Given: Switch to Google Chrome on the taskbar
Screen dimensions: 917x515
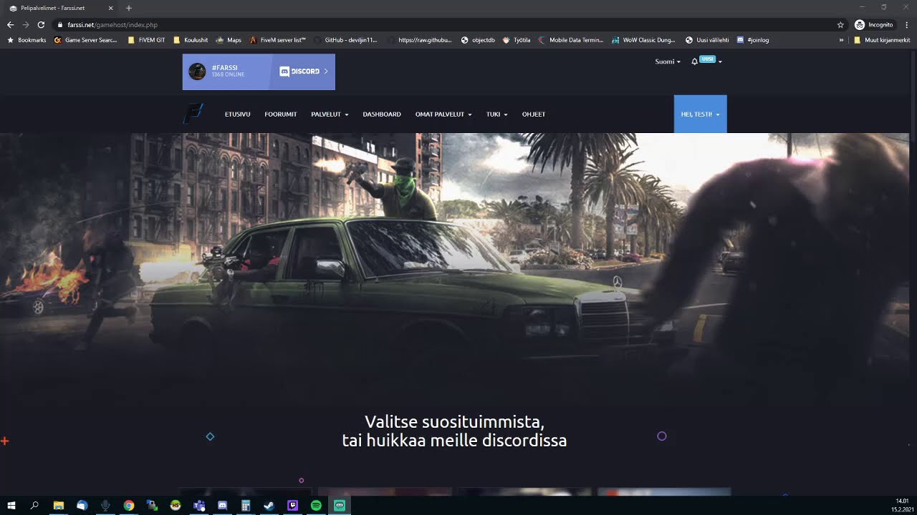Looking at the screenshot, I should click(128, 505).
